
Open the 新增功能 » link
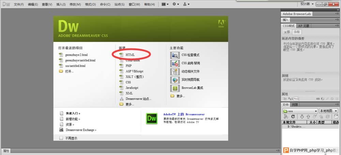coord(73,119)
